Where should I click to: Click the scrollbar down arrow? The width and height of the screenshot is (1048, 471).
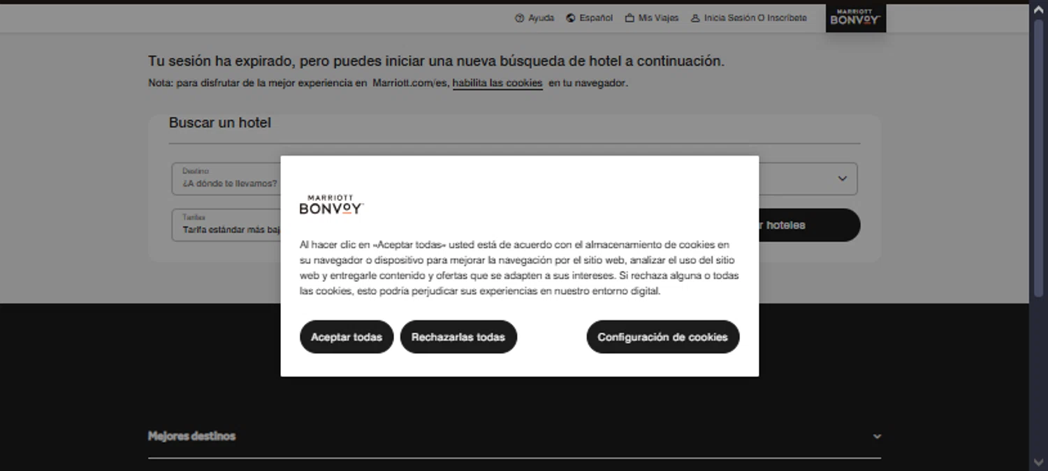(1038, 463)
